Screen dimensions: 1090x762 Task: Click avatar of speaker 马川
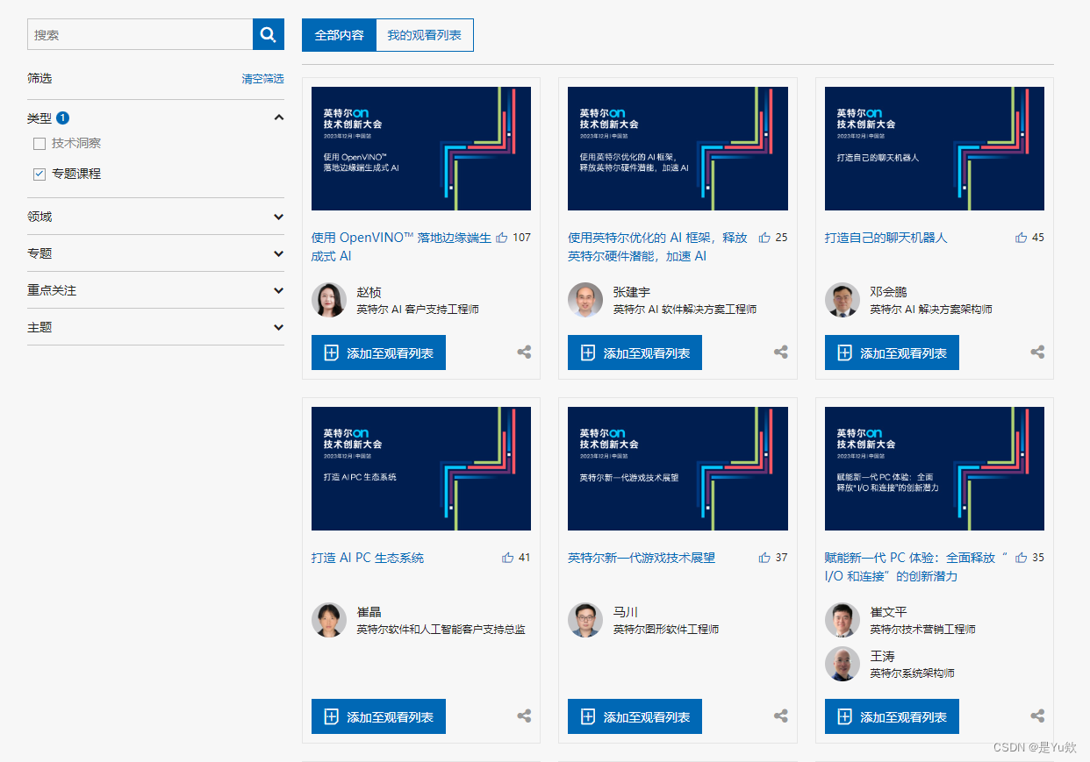tap(585, 620)
